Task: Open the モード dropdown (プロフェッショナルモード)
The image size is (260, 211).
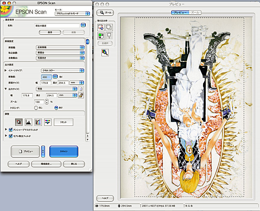Action: (x=72, y=13)
